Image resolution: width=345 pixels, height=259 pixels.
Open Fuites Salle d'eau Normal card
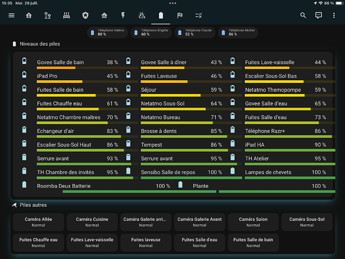click(x=199, y=242)
